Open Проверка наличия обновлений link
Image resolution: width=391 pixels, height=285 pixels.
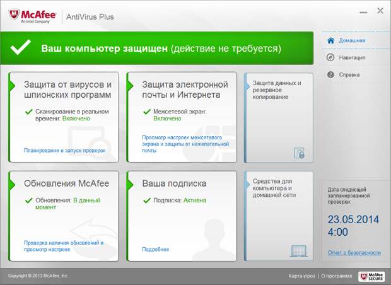point(64,246)
